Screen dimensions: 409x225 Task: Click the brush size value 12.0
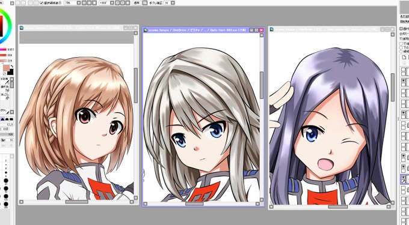pyautogui.click(x=10, y=125)
